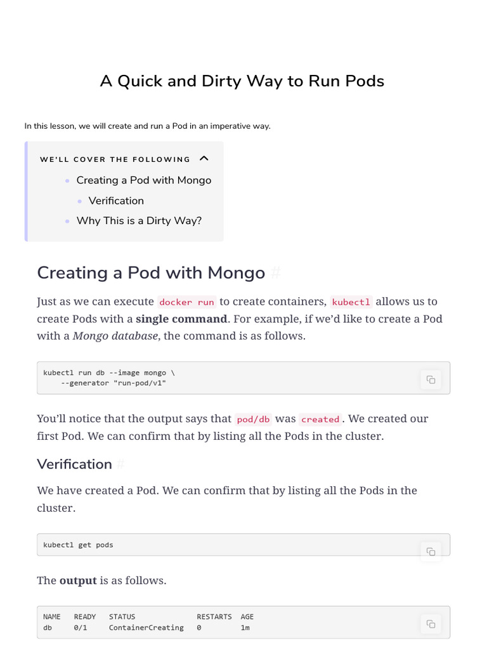This screenshot has width=487, height=650.
Task: Click the "WE'LL COVER THE FOLLOWING" header label
Action: tap(115, 159)
